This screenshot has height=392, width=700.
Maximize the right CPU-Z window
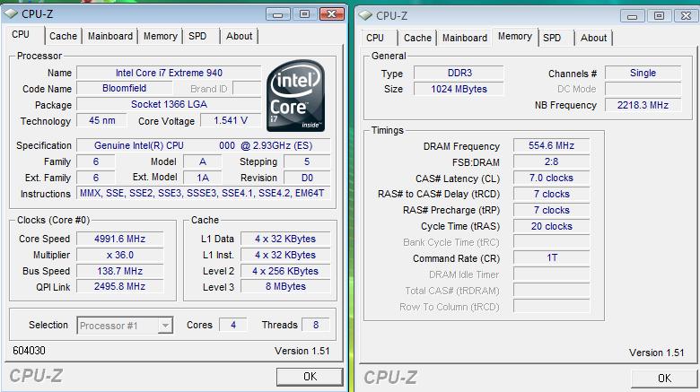[x=659, y=16]
